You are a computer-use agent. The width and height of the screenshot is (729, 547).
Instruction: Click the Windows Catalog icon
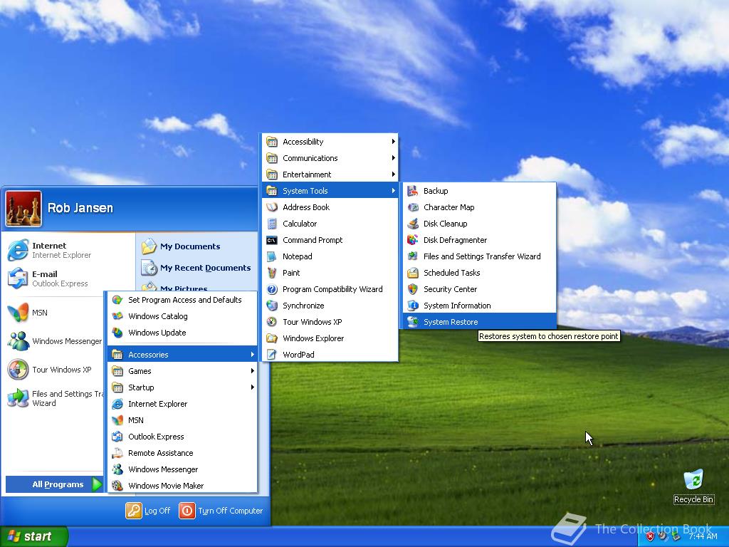[x=117, y=316]
